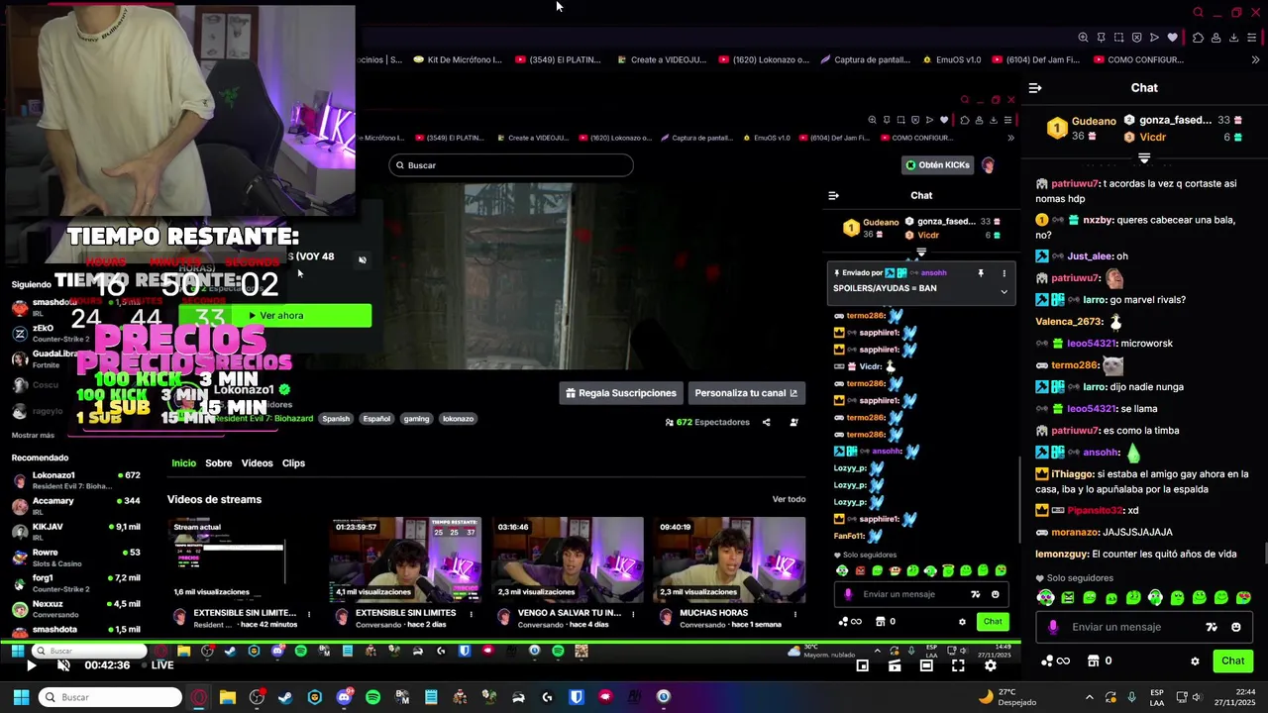Open Discord from the bottom Windows taskbar
The width and height of the screenshot is (1268, 713).
click(344, 697)
